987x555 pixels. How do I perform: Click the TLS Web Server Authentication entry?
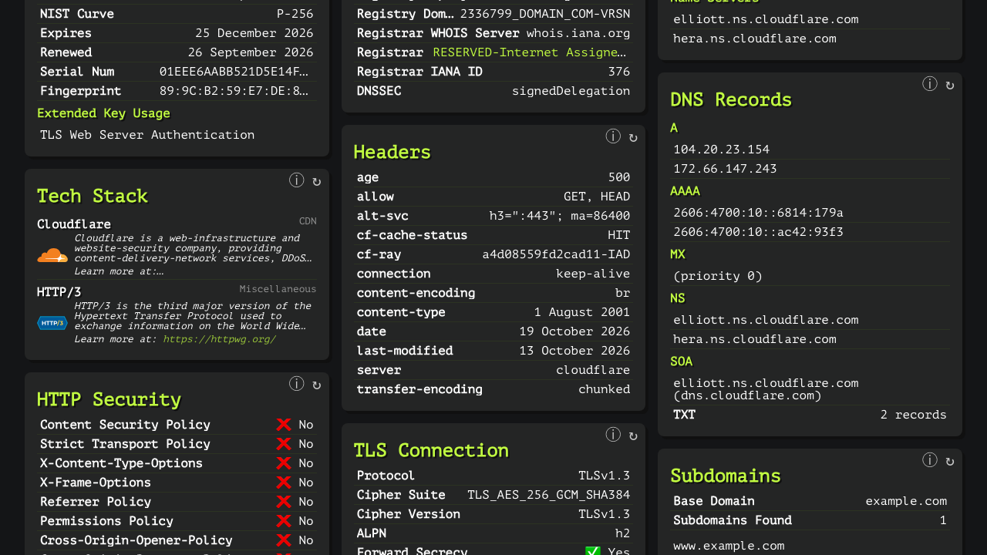click(147, 135)
